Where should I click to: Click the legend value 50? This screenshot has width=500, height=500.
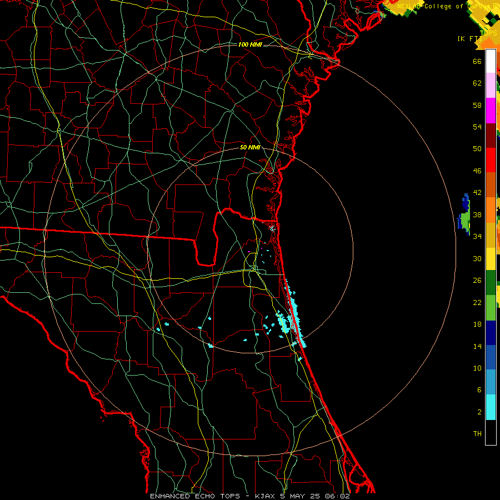coord(477,148)
